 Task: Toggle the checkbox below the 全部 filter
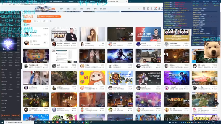tap(25, 25)
